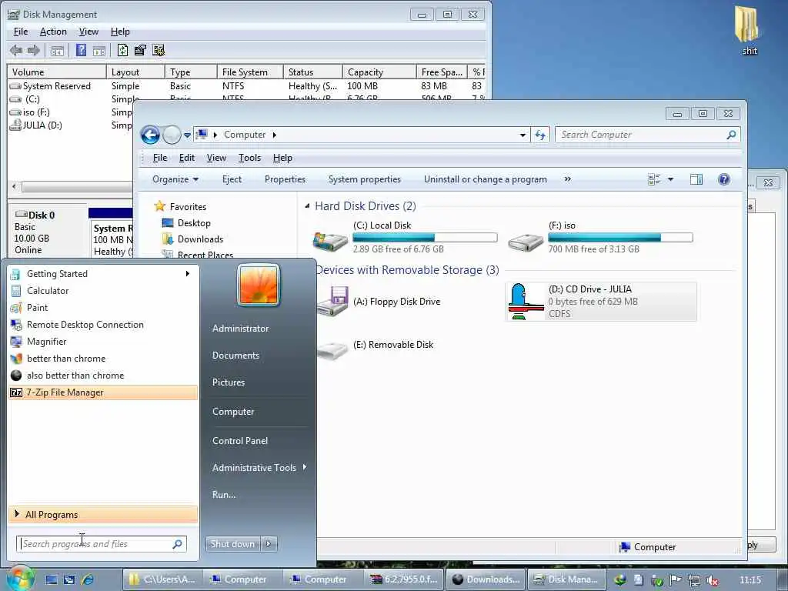Click the Disk Management horizontal scrollbar left arrow

click(x=14, y=186)
